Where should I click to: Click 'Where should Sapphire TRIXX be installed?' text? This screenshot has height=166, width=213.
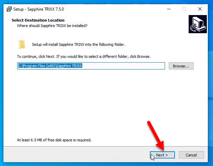coord(52,26)
